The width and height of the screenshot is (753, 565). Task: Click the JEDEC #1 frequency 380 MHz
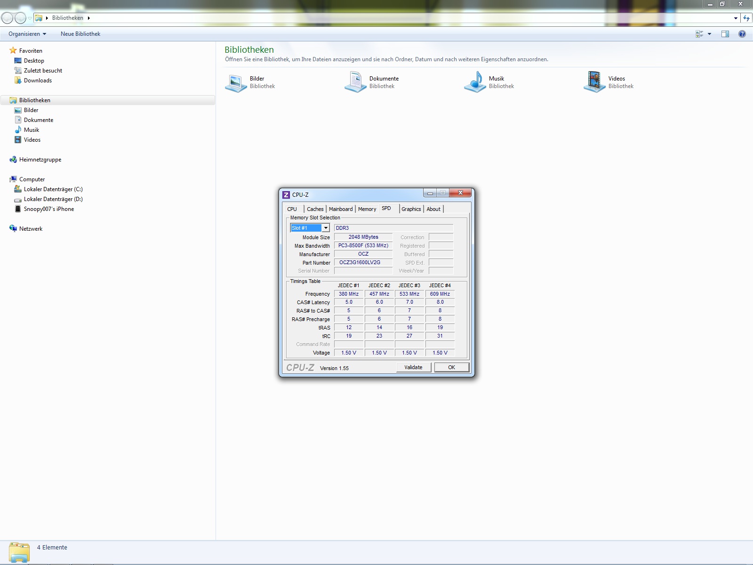[349, 294]
